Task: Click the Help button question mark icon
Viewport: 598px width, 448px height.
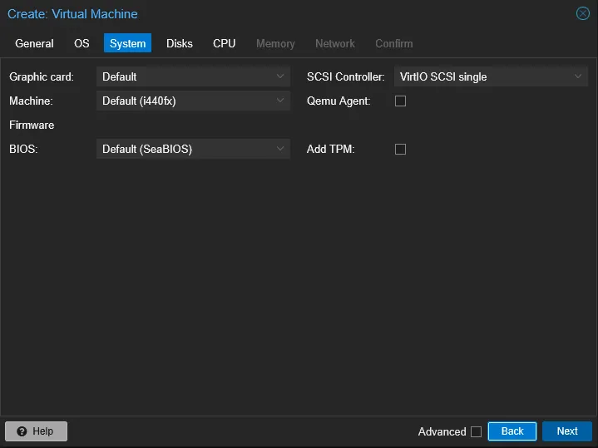Action: (x=22, y=431)
